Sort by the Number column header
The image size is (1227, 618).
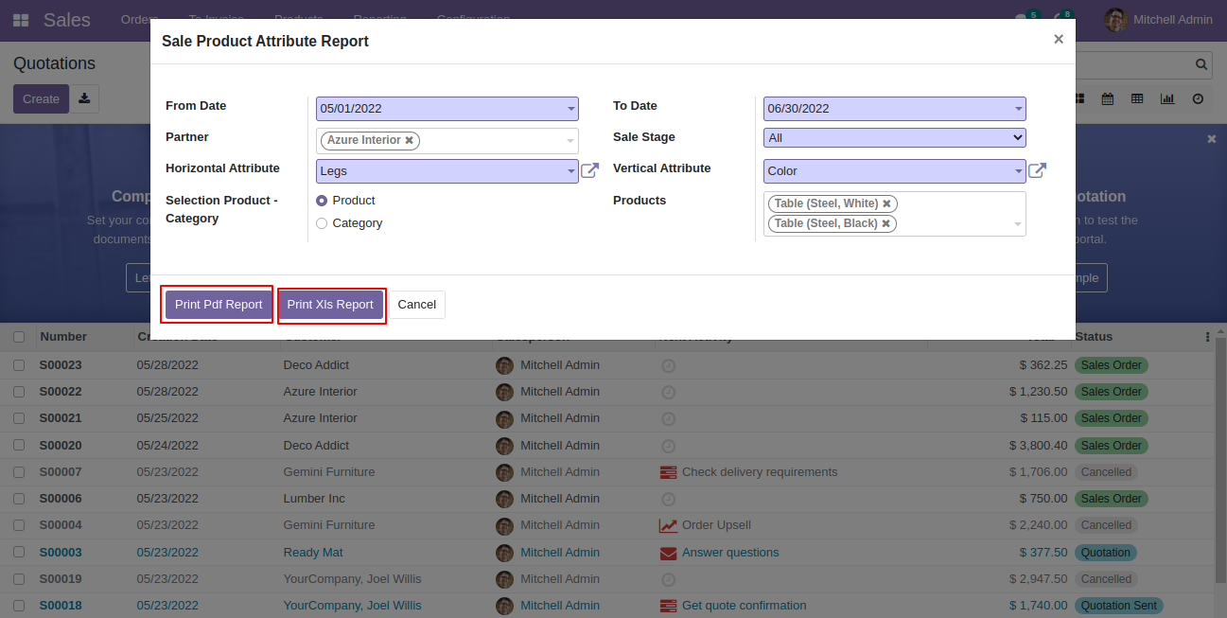(x=63, y=337)
